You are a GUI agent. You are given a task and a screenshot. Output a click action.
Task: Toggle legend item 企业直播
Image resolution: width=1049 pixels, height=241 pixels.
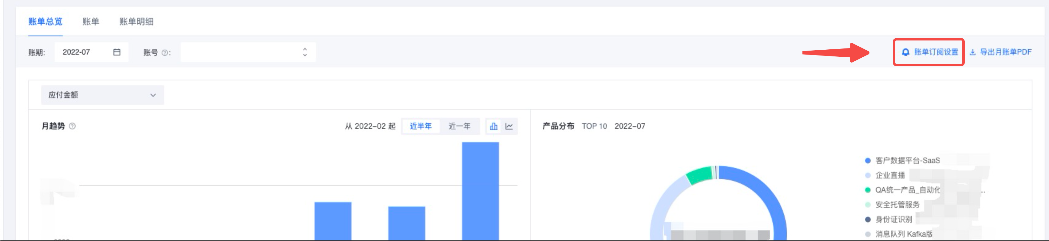tap(885, 175)
